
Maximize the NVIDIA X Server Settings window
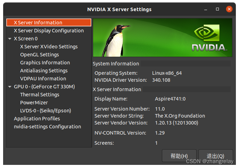(217, 9)
